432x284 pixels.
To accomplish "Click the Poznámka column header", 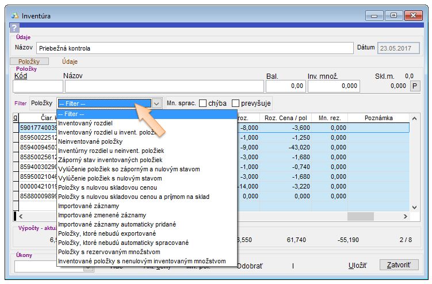I will [x=378, y=118].
